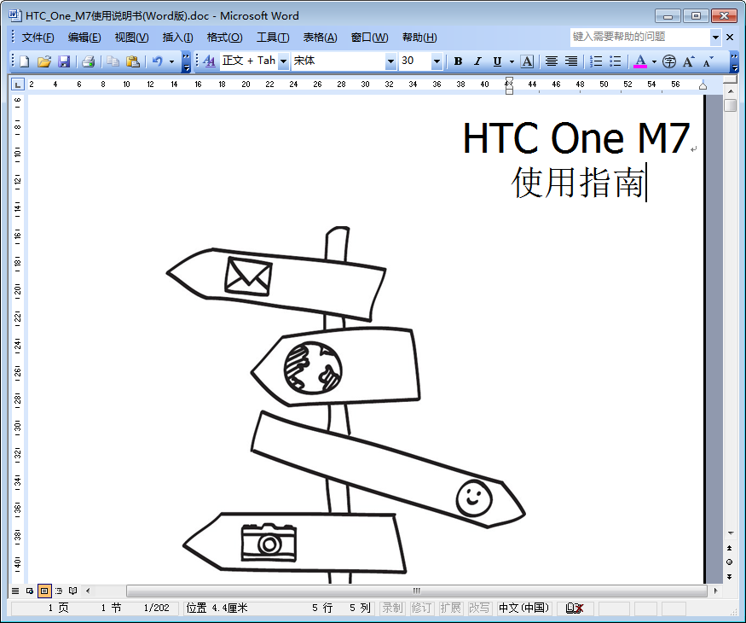Image resolution: width=746 pixels, height=623 pixels.
Task: Open the 表格(A) menu
Action: tap(320, 38)
